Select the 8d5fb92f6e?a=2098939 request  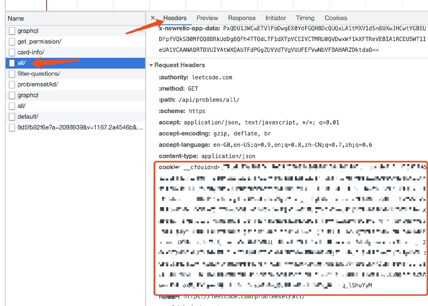pos(75,127)
